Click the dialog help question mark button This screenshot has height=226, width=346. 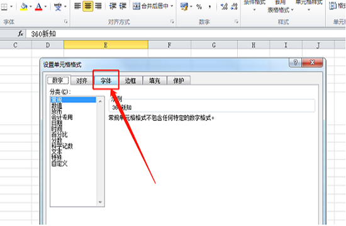tap(295, 63)
